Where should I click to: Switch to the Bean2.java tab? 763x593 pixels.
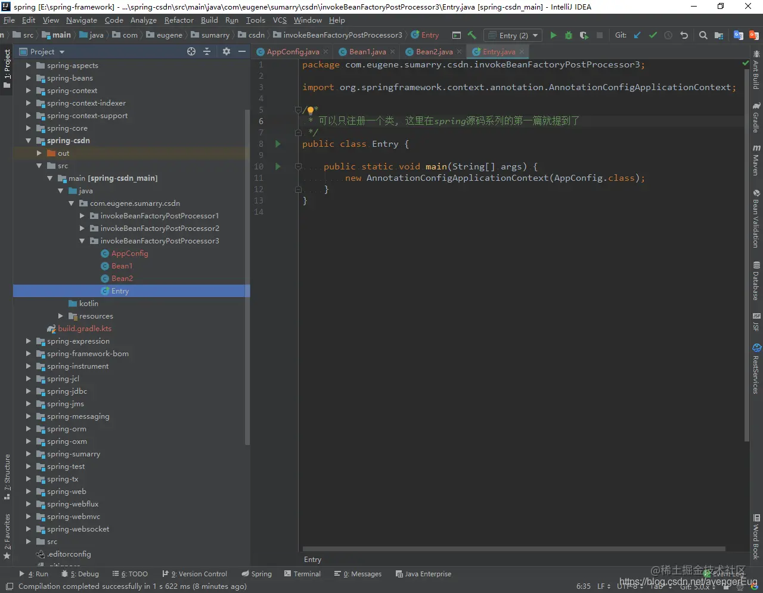(434, 52)
